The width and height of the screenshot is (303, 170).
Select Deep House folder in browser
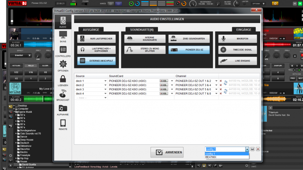point(27,140)
